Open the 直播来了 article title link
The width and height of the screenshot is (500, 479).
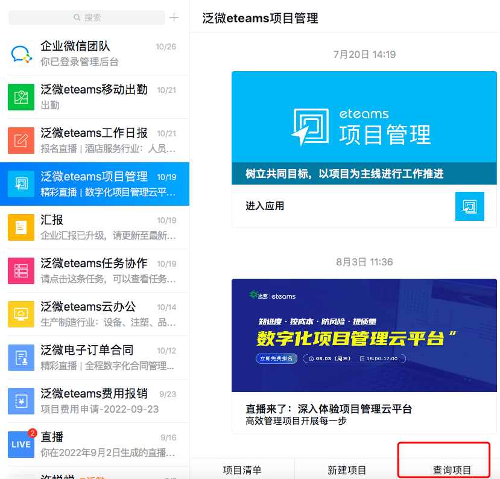[x=329, y=409]
